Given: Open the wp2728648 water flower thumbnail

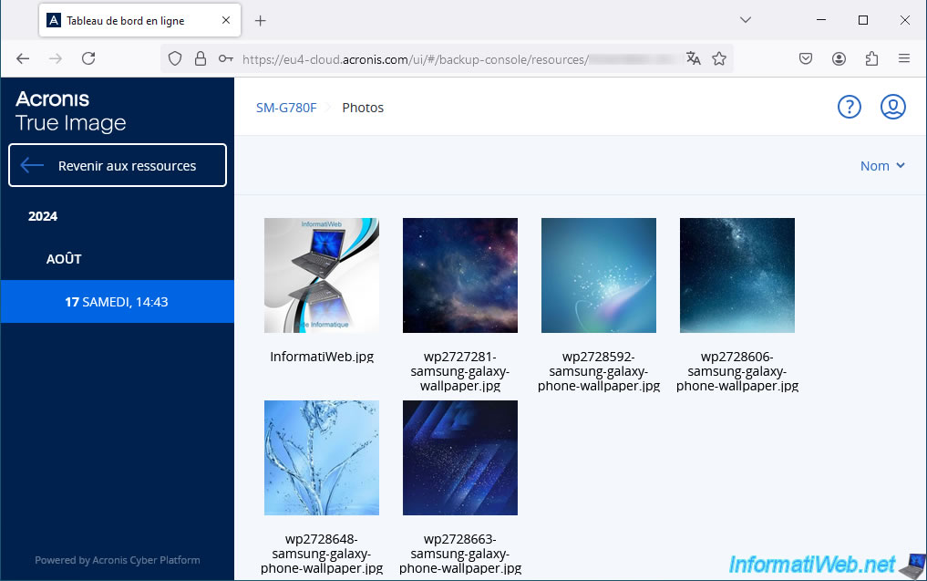Looking at the screenshot, I should pos(322,458).
